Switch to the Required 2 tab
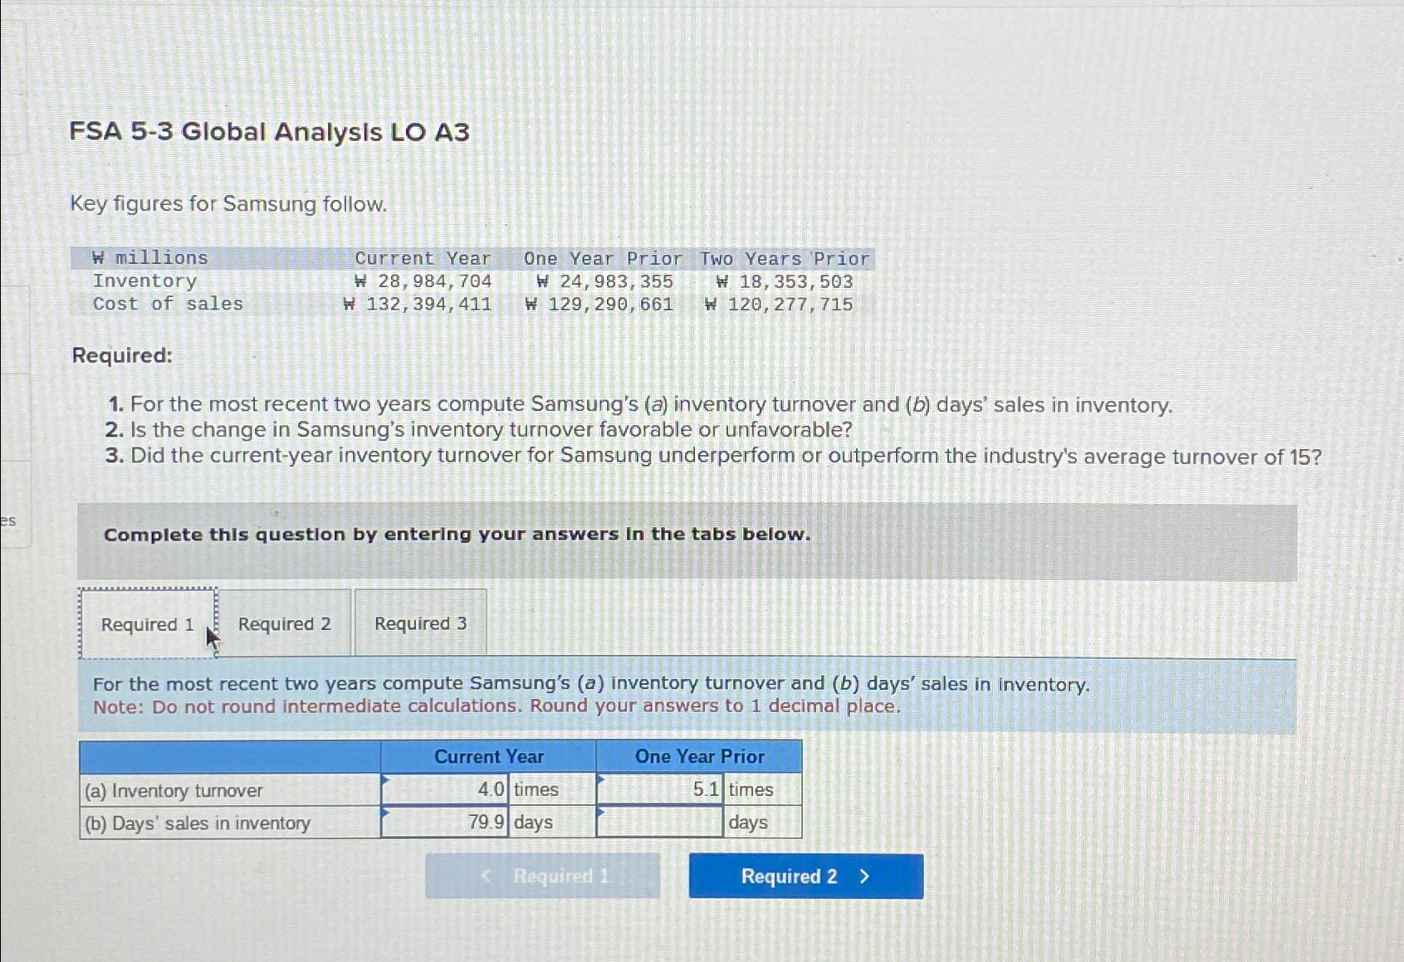The image size is (1404, 962). click(x=285, y=623)
